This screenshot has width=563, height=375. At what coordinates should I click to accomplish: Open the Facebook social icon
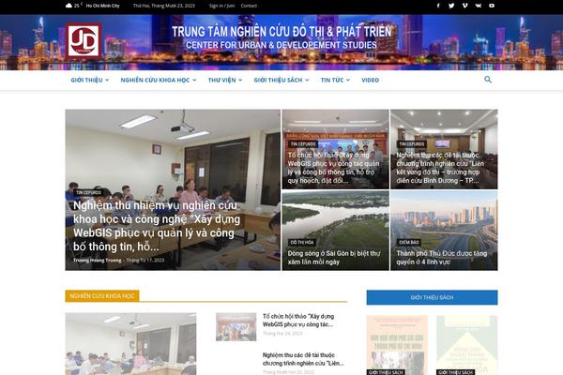coord(438,6)
